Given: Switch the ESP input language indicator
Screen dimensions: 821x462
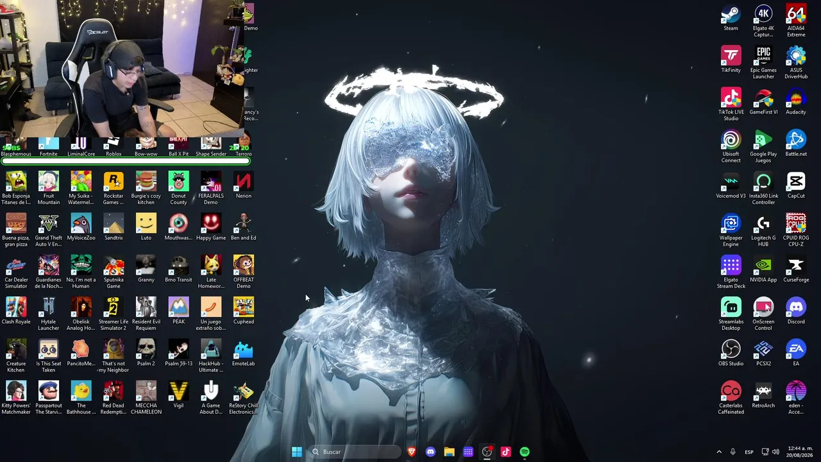Looking at the screenshot, I should tap(749, 452).
